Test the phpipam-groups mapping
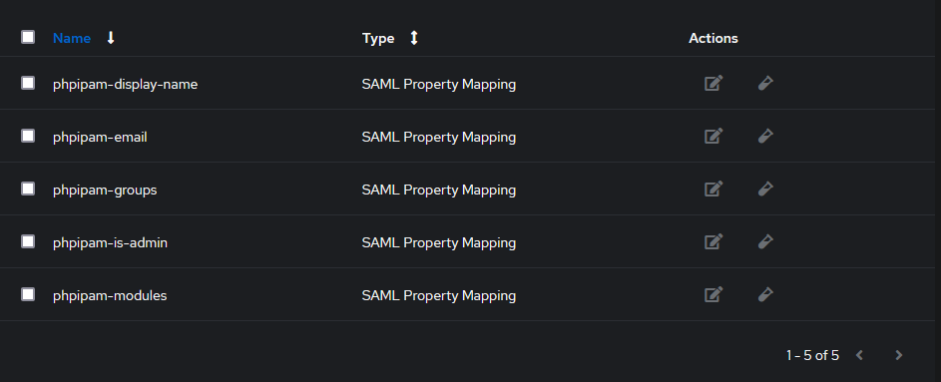Image resolution: width=941 pixels, height=382 pixels. click(x=765, y=189)
